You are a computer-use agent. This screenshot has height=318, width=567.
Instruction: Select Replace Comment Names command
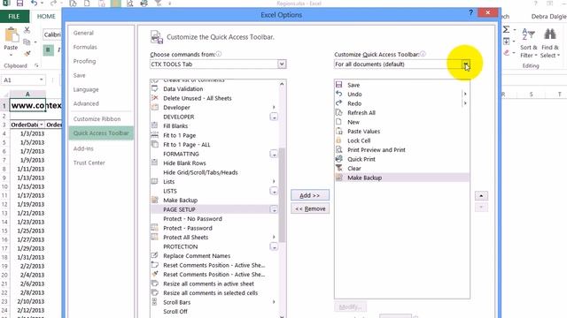coord(214,256)
